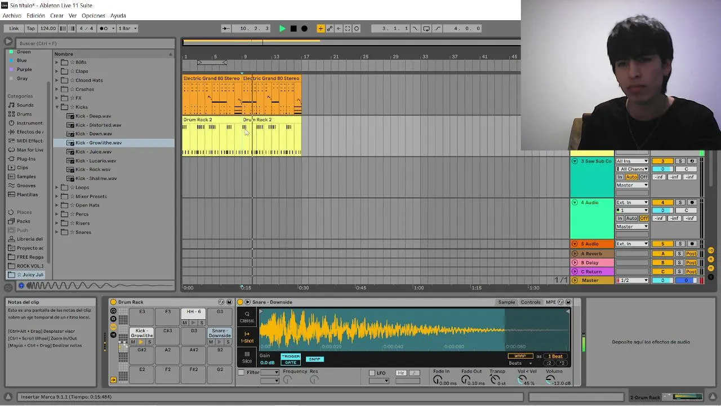The width and height of the screenshot is (721, 406).
Task: Select the Blue color tag filter
Action: (x=22, y=60)
